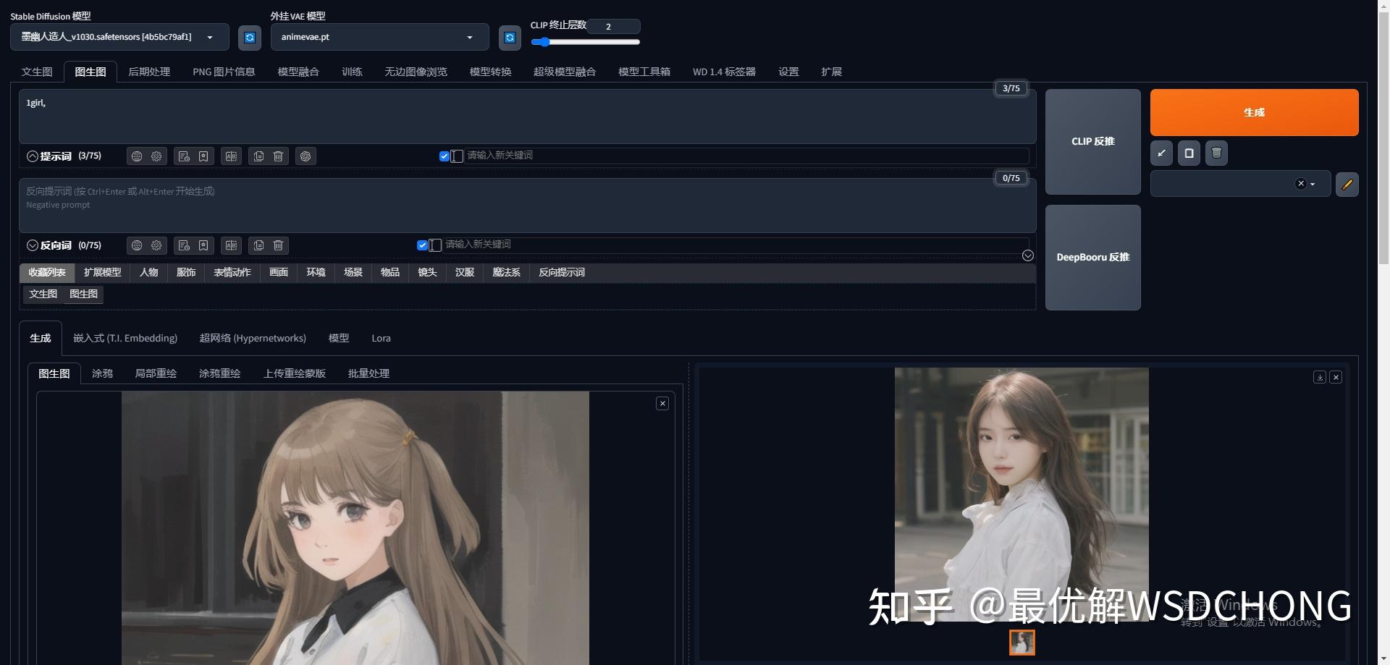Click the DeepBooru 反推 button
Screen dimensions: 1390x665
point(1092,257)
